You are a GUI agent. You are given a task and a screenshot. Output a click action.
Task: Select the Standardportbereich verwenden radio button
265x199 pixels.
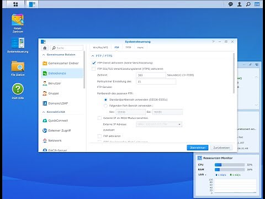[105, 99]
